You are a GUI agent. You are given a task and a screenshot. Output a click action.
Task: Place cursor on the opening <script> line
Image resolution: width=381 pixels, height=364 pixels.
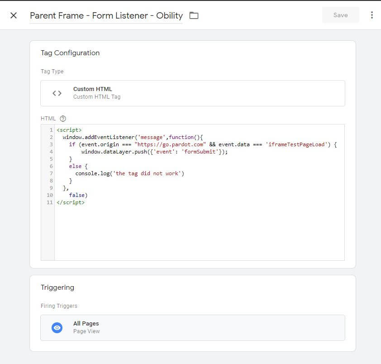(x=69, y=130)
